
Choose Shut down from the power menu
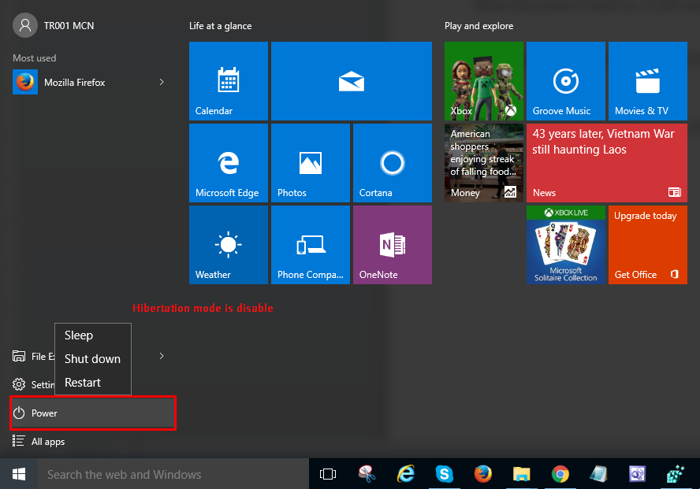(x=92, y=359)
